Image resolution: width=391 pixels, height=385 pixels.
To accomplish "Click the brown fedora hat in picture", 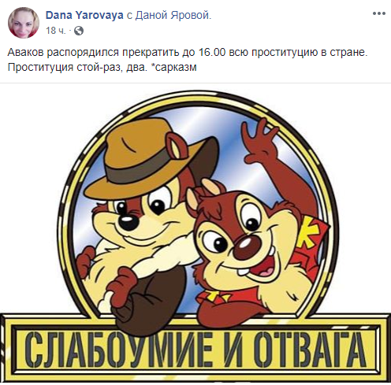I will pyautogui.click(x=152, y=157).
